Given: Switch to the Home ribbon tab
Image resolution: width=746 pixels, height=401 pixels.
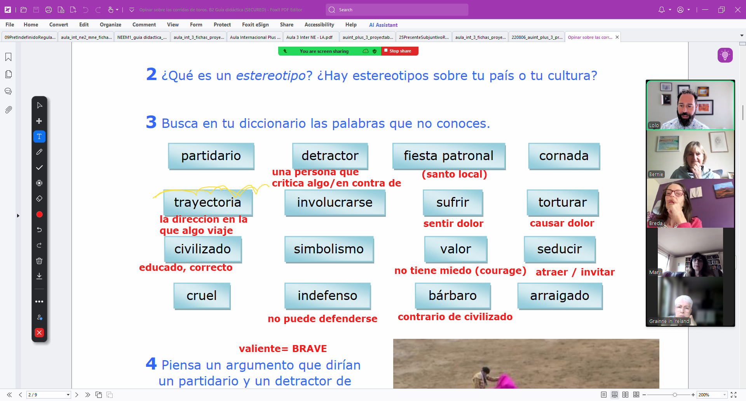Looking at the screenshot, I should pos(31,24).
